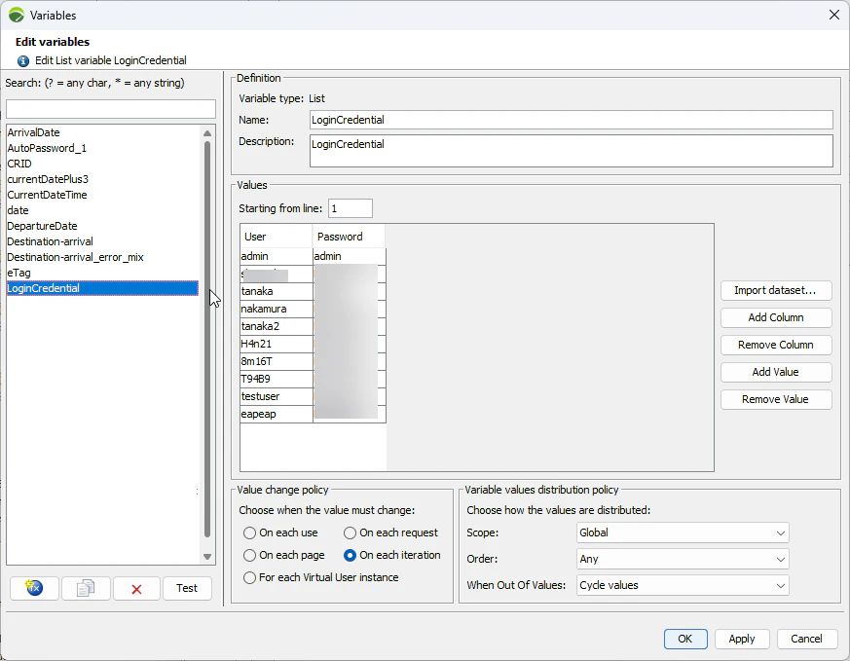Open the Order dropdown
Screen dimensions: 850x661
tap(683, 559)
